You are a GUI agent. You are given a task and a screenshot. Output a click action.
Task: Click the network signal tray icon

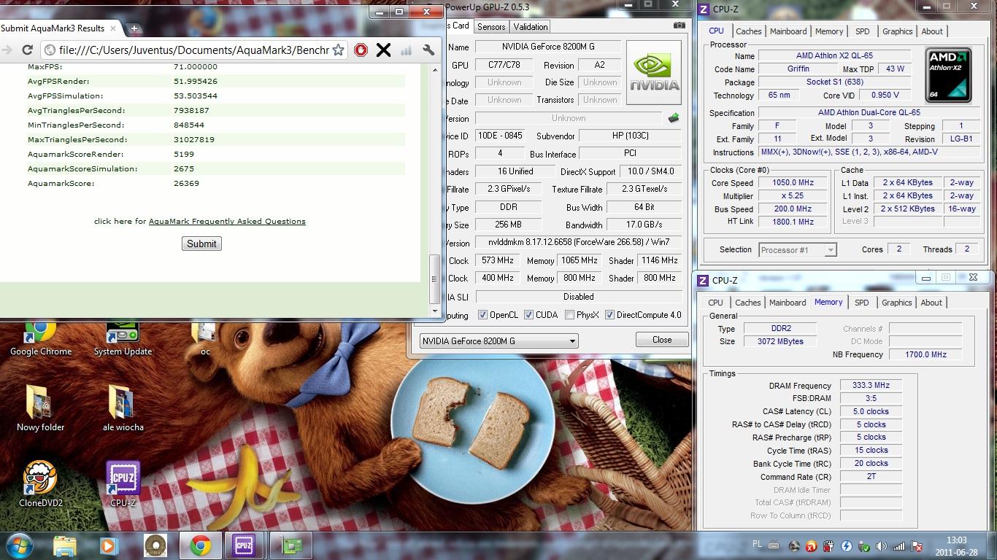click(x=899, y=546)
